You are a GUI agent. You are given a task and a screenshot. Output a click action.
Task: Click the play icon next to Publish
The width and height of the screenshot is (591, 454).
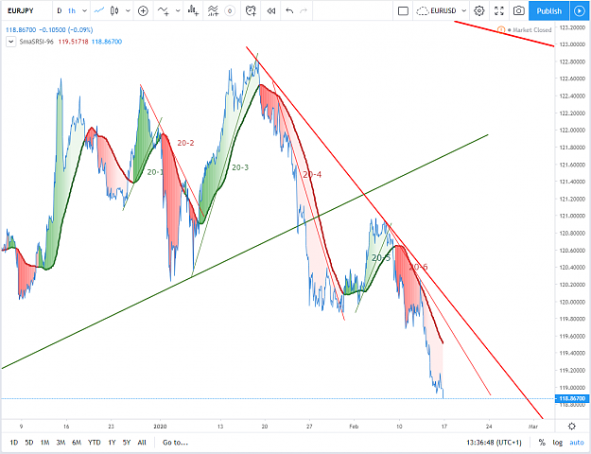pos(580,11)
